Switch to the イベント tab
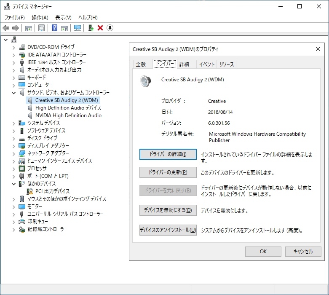This screenshot has height=295, width=329. click(x=206, y=64)
